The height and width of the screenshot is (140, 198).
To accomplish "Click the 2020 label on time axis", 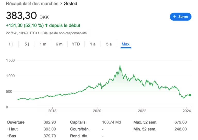I will [x=97, y=111].
